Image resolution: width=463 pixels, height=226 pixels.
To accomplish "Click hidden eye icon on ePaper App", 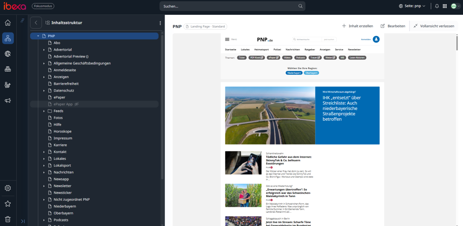I will (x=77, y=104).
